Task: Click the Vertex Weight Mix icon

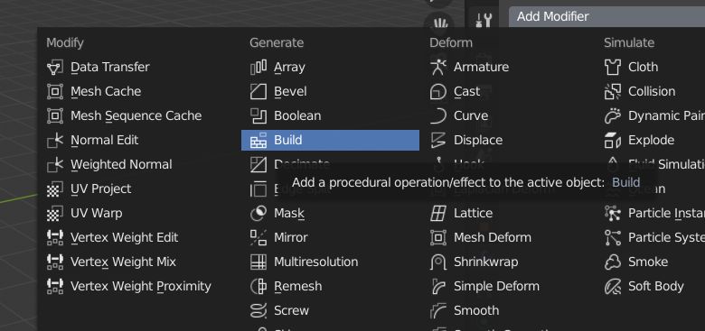Action: coord(55,262)
